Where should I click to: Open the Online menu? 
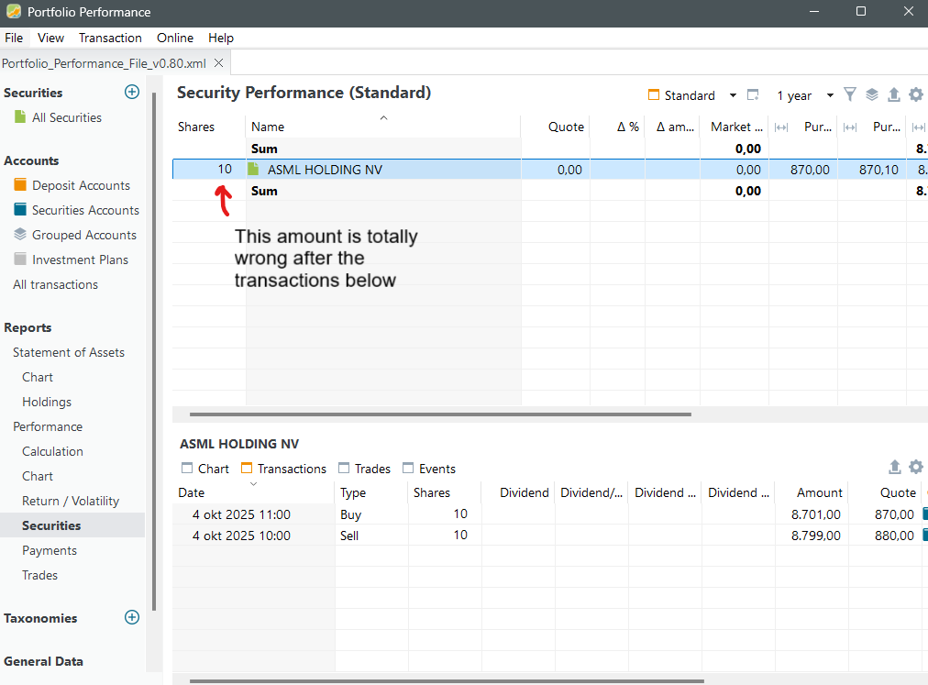click(174, 38)
